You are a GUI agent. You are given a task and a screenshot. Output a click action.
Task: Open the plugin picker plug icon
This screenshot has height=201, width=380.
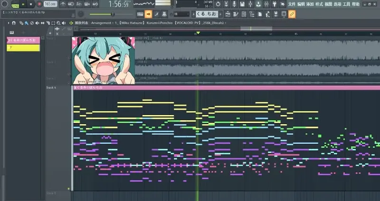[x=275, y=4]
